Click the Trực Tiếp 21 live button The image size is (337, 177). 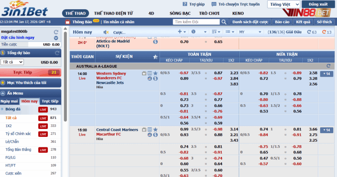31,73
